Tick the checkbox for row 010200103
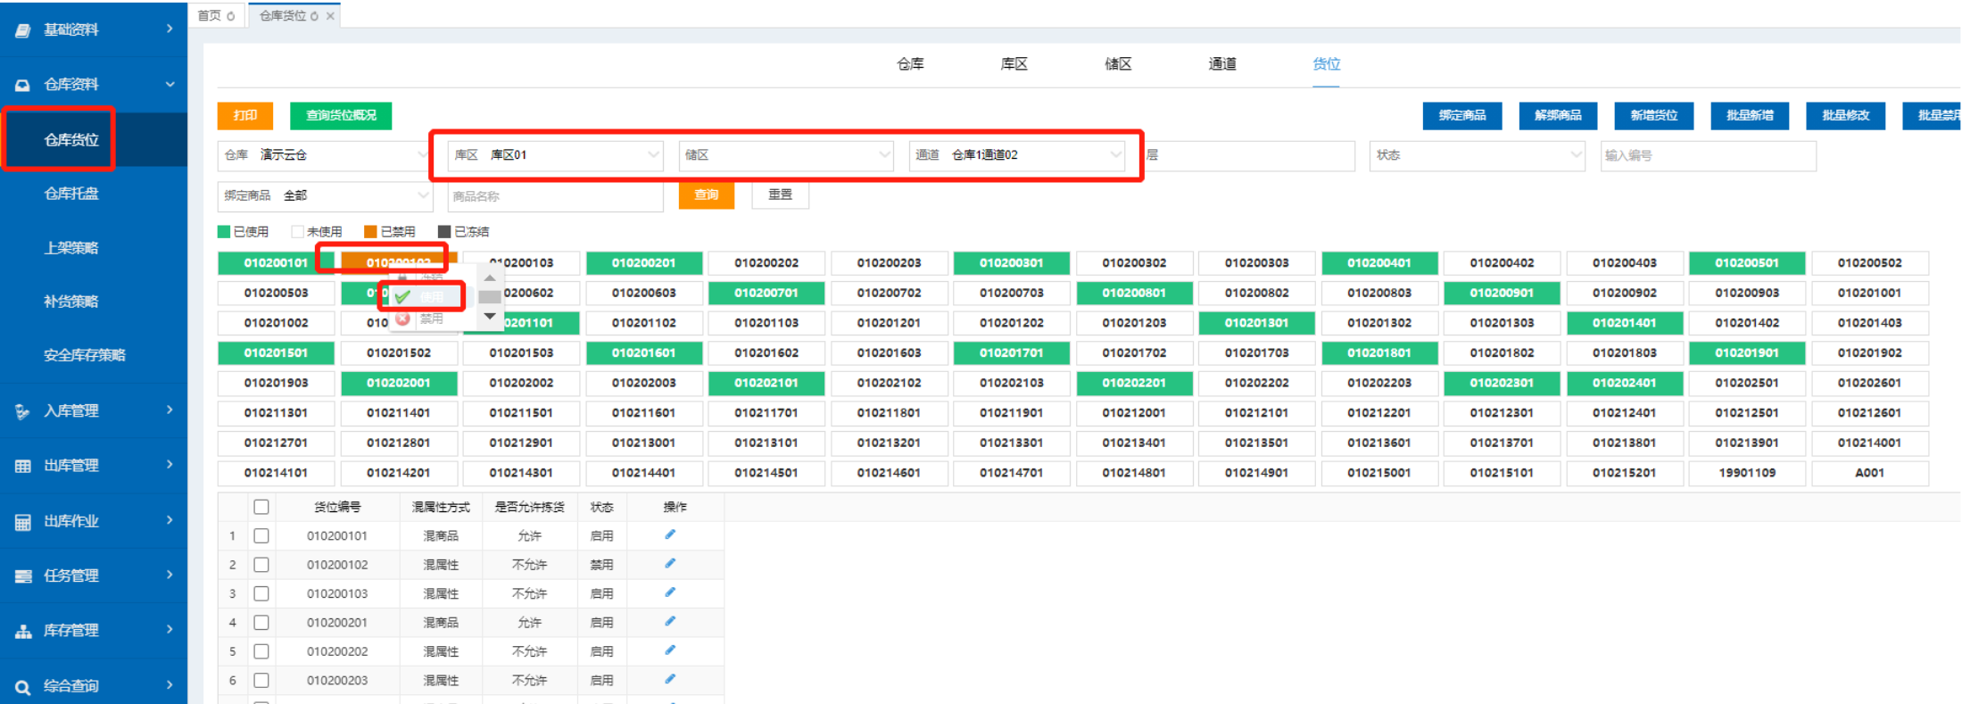 261,593
